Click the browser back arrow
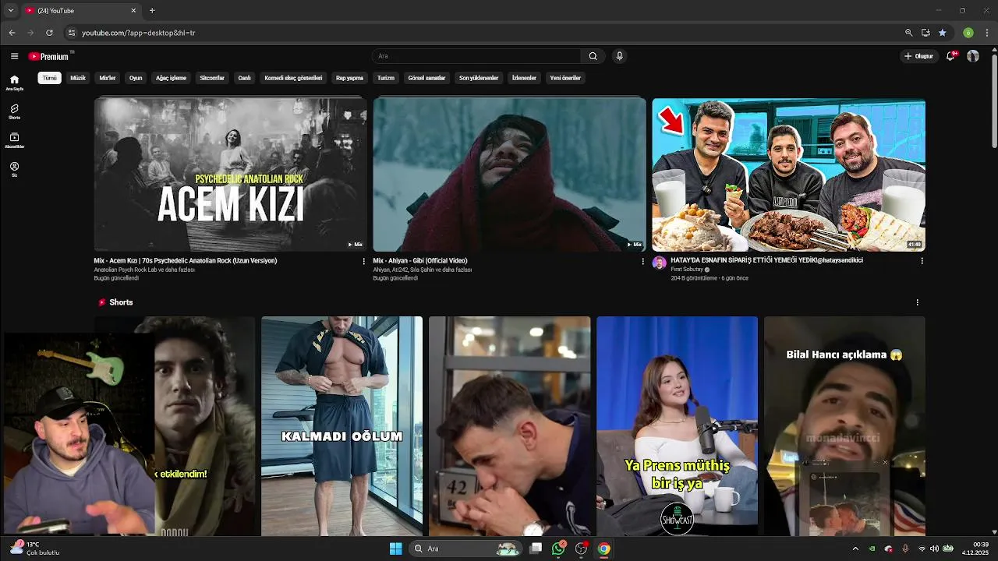The height and width of the screenshot is (561, 998). [x=12, y=33]
